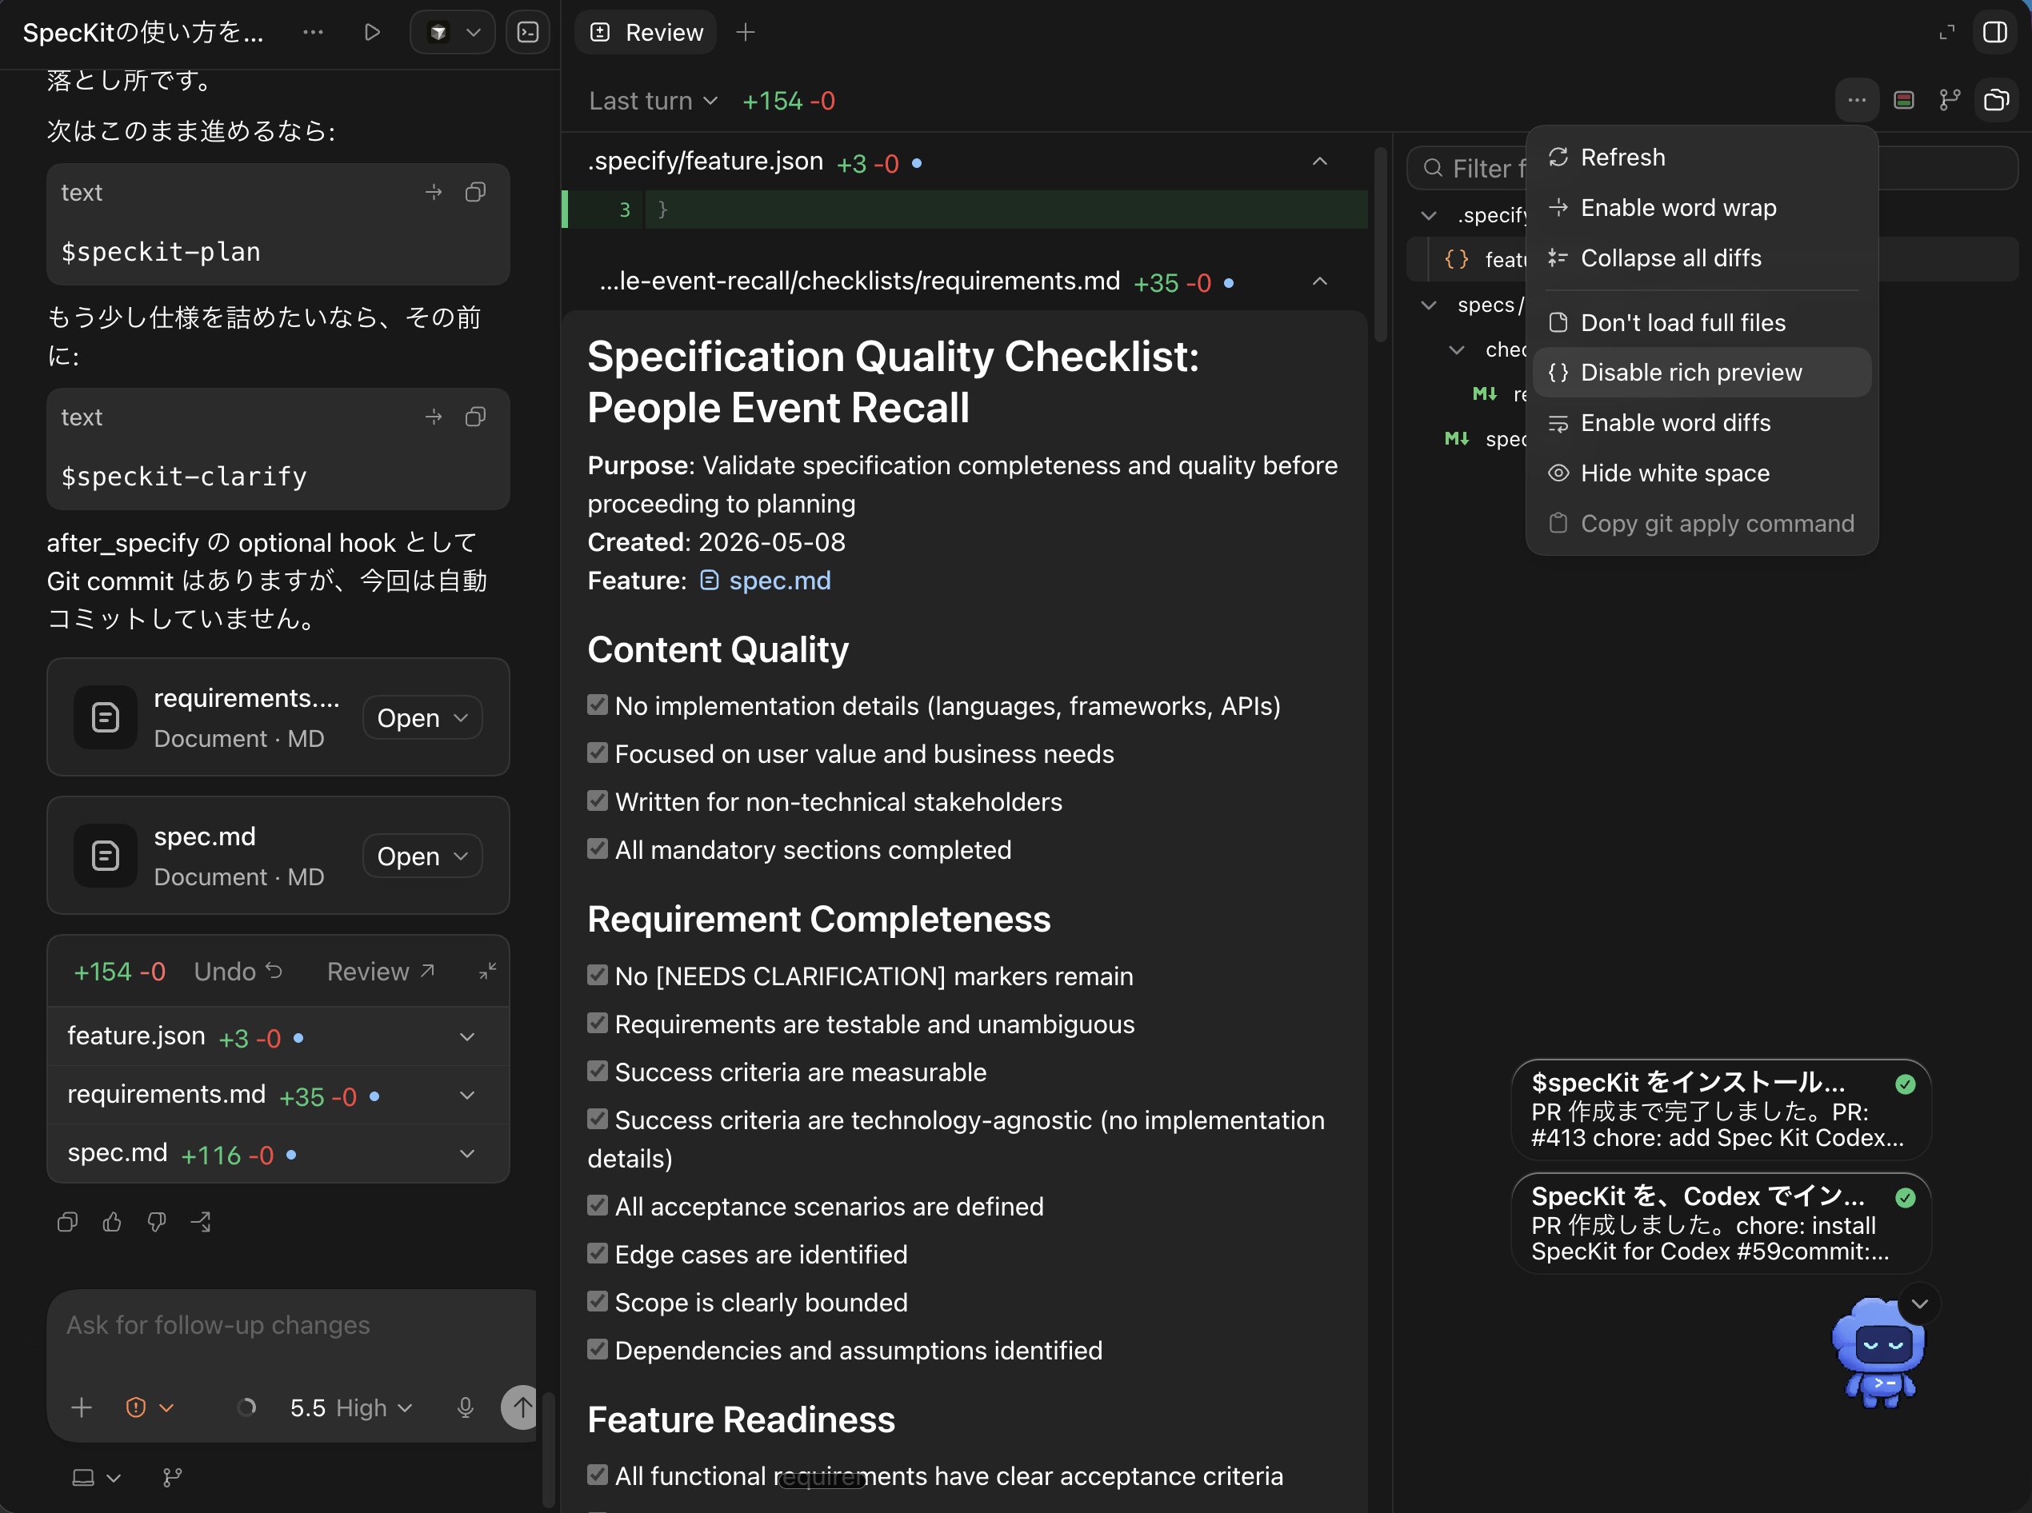2032x1513 pixels.
Task: Toggle the right sidebar panel icon
Action: (x=1994, y=32)
